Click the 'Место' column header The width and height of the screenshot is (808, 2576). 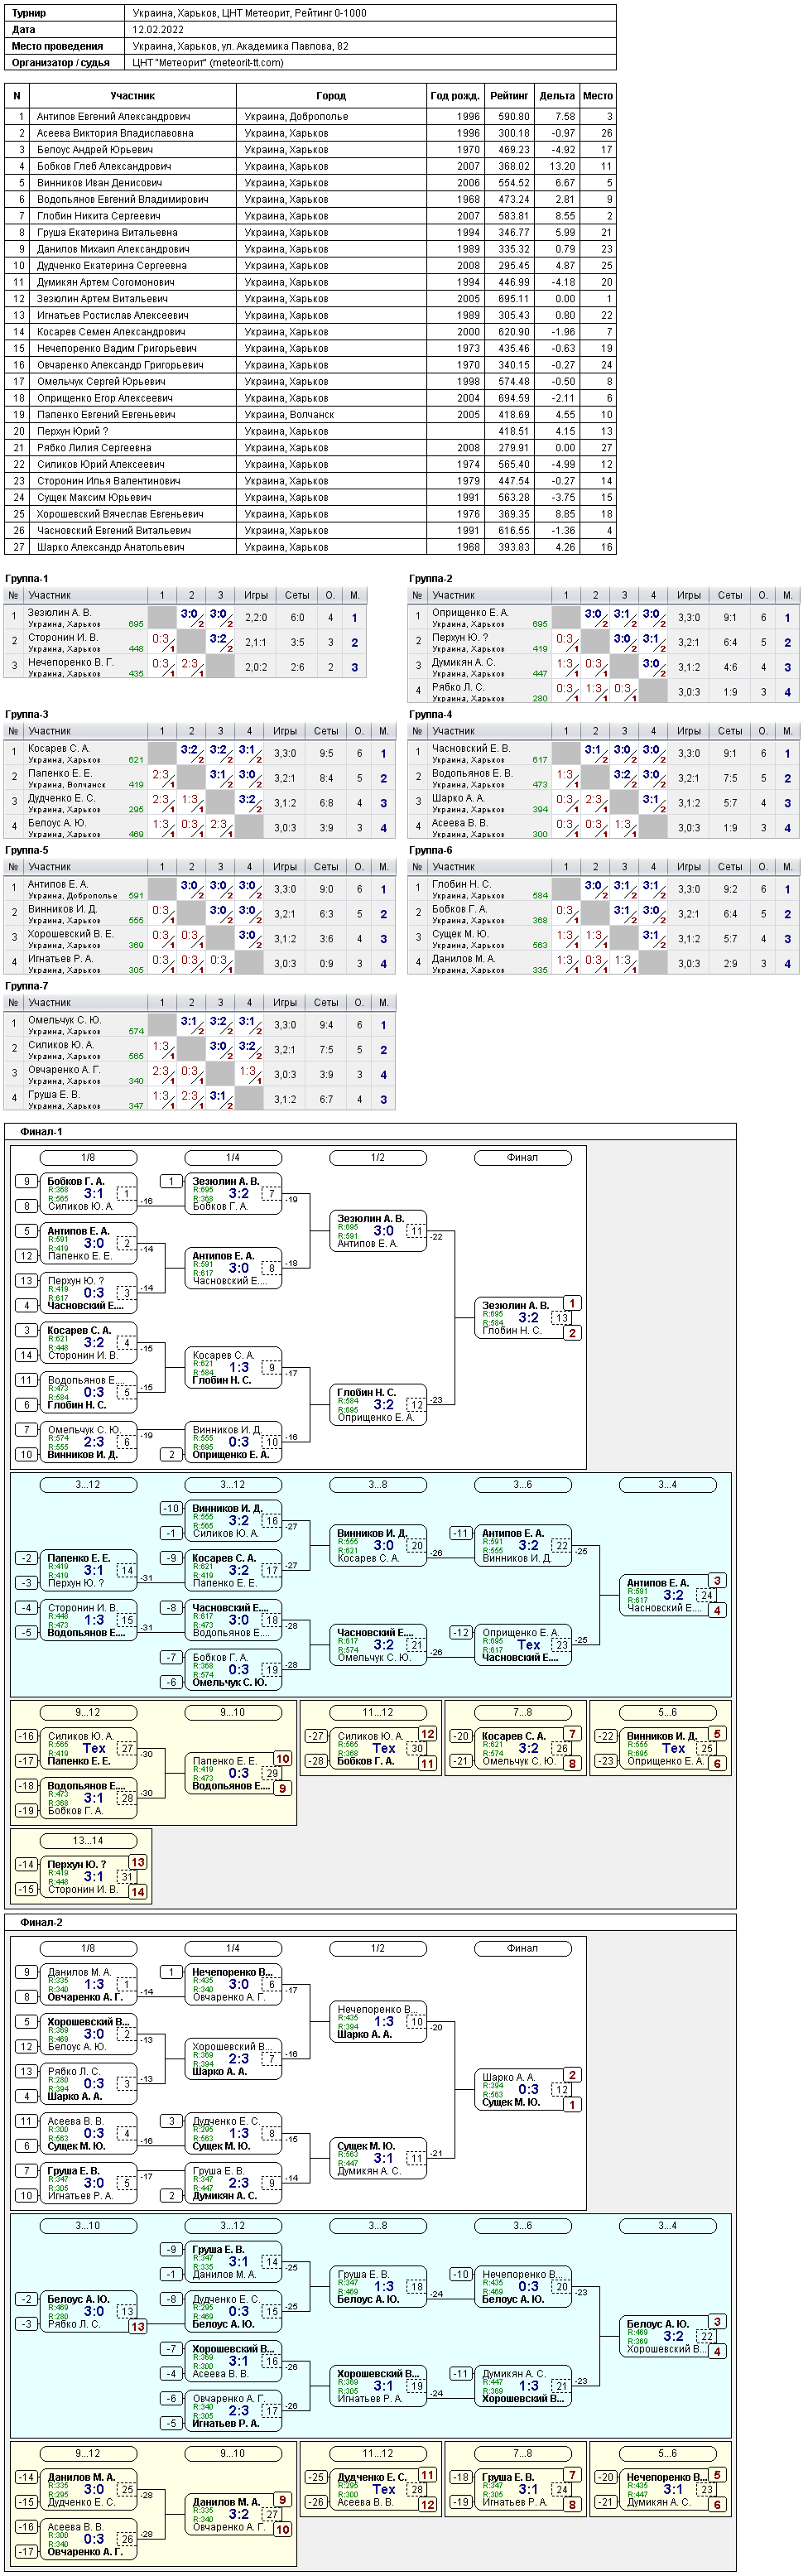click(598, 96)
